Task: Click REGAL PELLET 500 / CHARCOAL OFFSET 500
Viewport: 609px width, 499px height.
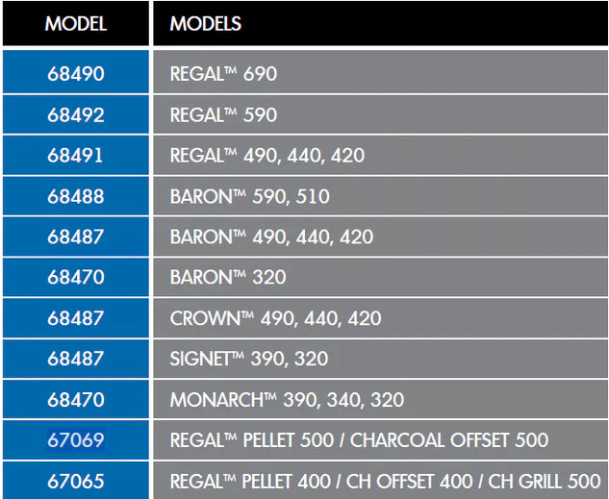Action: pos(359,440)
